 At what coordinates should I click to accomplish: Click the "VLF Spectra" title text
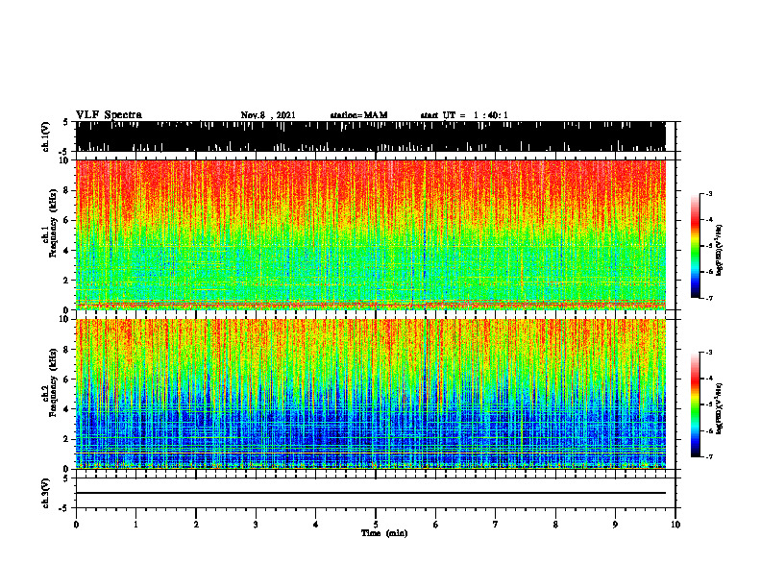coord(109,114)
